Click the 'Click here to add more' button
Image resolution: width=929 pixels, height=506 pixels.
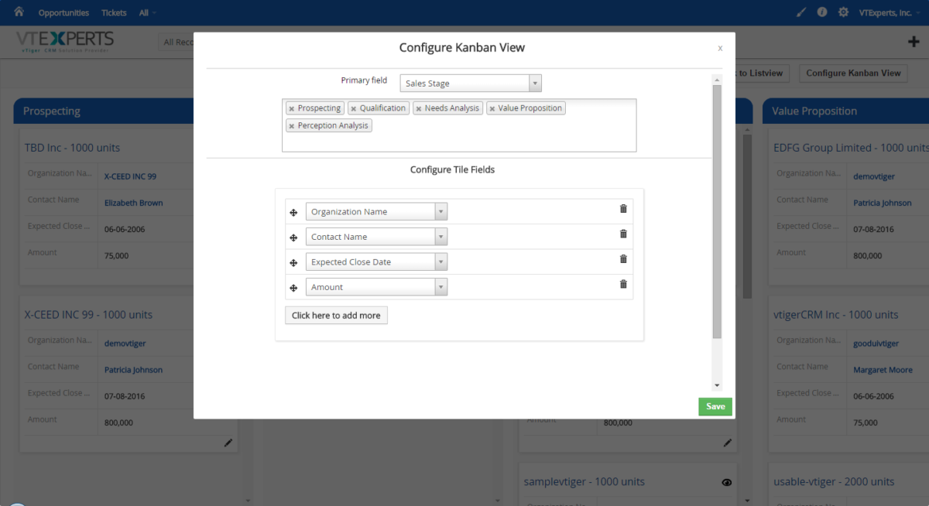pyautogui.click(x=336, y=315)
